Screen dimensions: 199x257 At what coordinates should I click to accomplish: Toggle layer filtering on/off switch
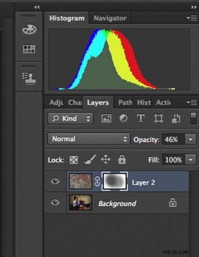click(193, 118)
